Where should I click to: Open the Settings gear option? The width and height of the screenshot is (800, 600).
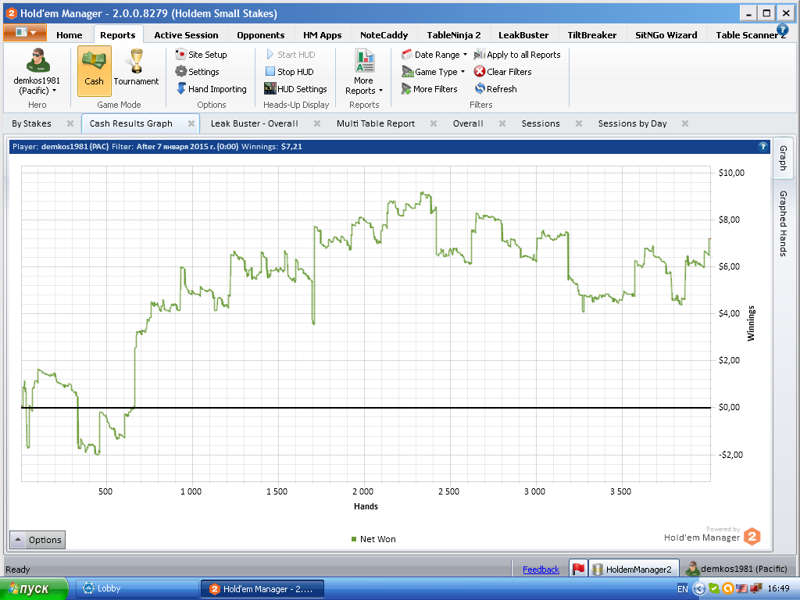(198, 72)
